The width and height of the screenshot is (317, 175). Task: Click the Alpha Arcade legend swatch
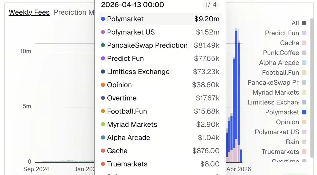tap(304, 63)
